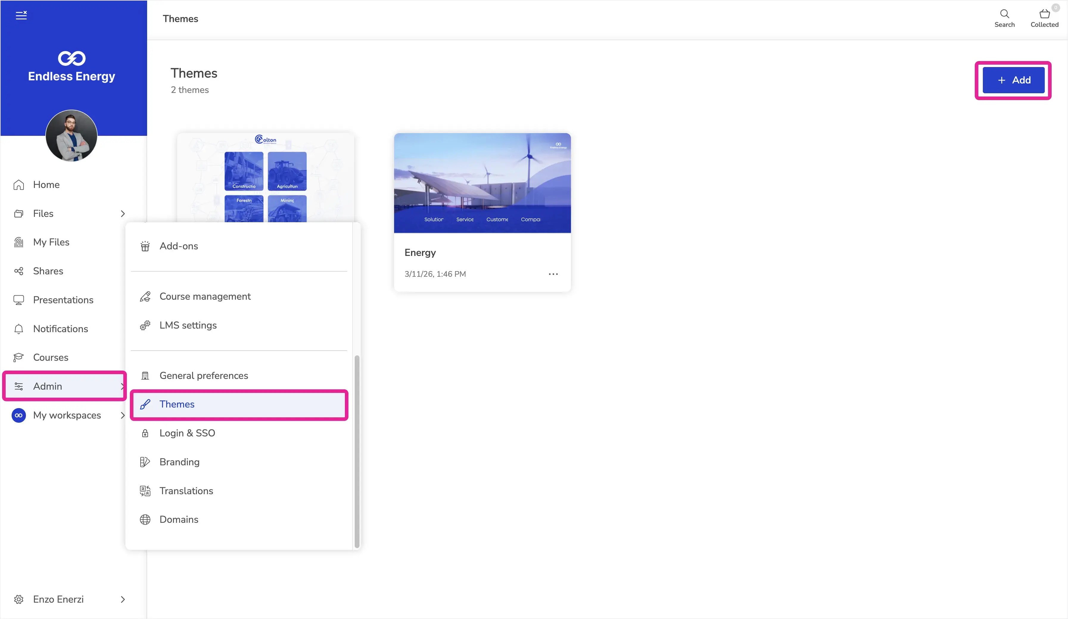The image size is (1068, 619).
Task: Click the Translations language icon
Action: (x=145, y=491)
